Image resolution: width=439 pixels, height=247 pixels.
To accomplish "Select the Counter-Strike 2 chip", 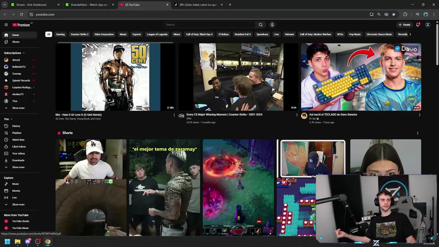I will tap(80, 34).
